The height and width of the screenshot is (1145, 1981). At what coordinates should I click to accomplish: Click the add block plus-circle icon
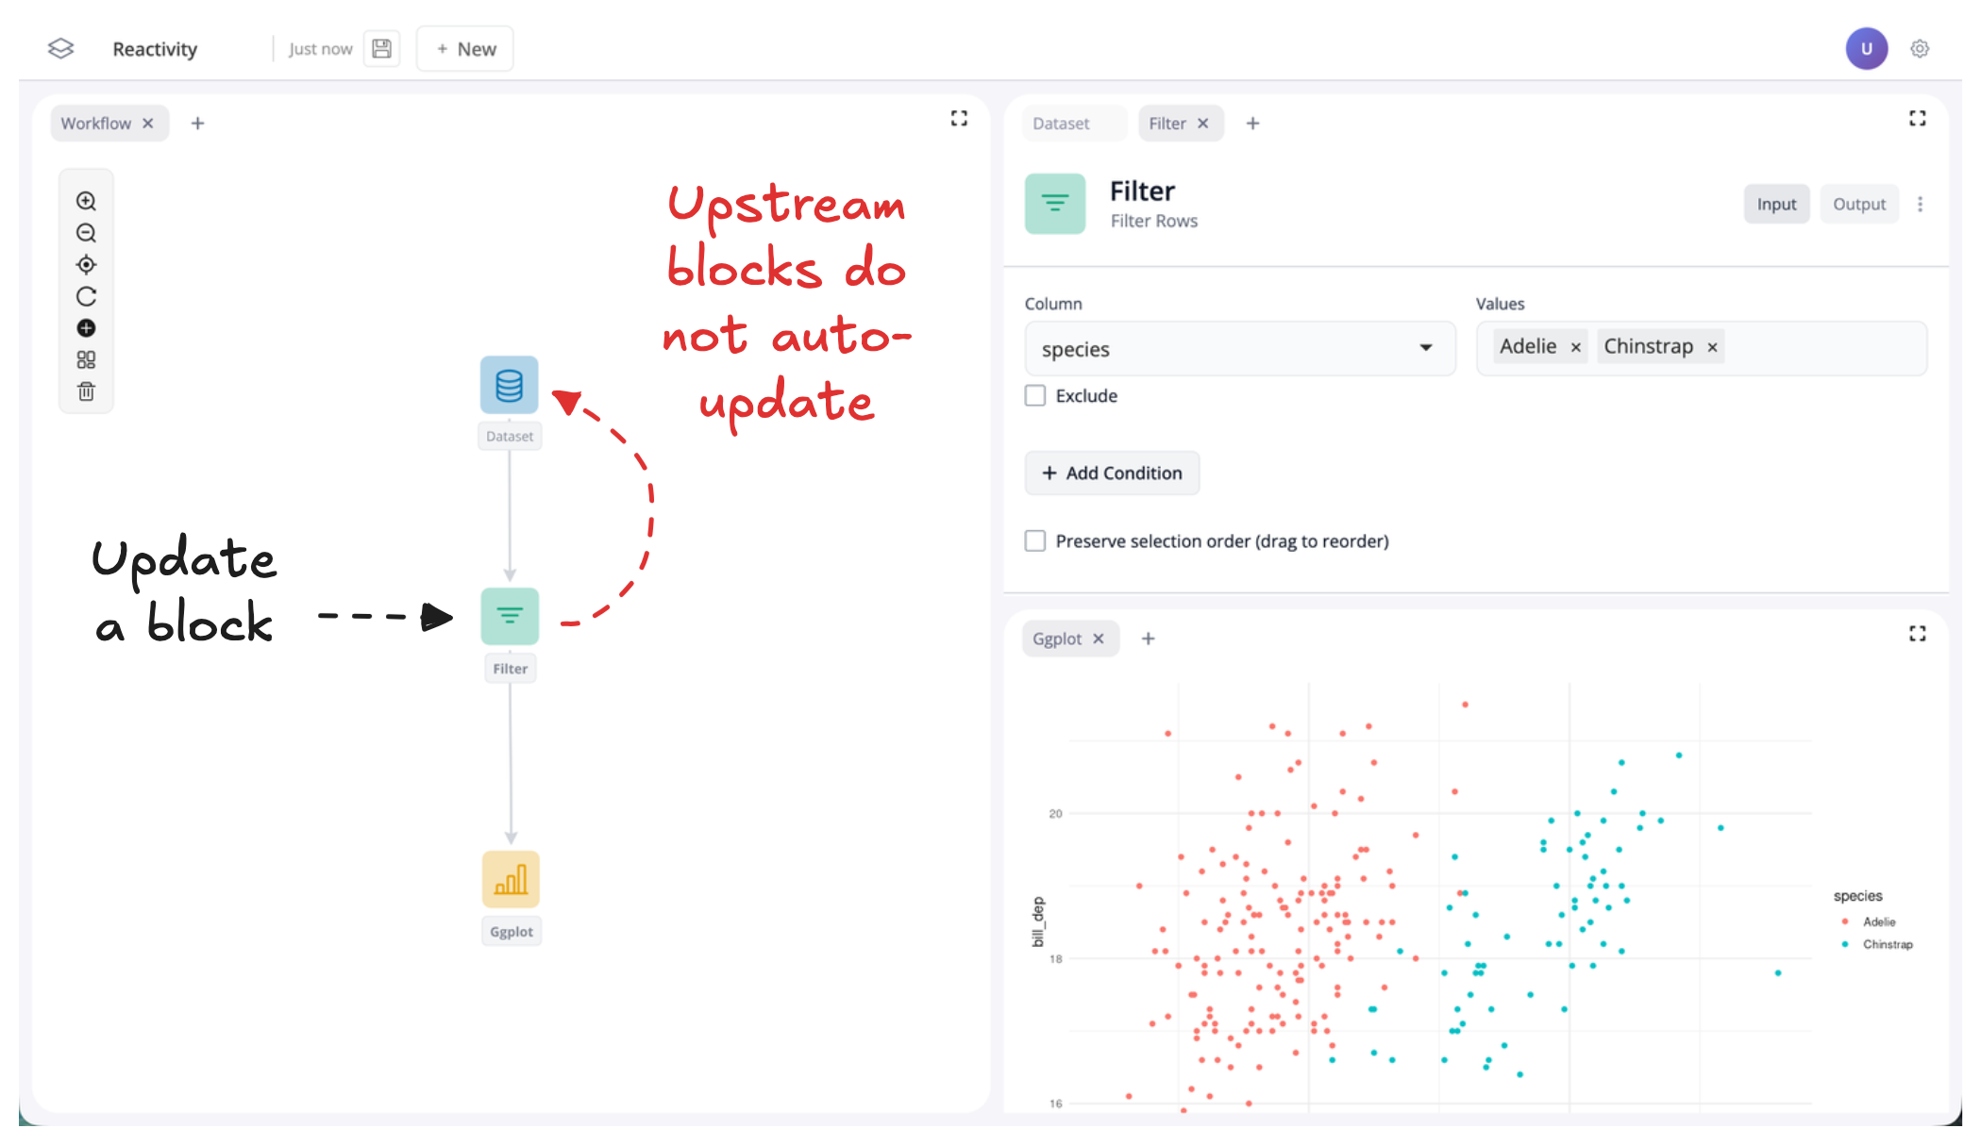86,328
